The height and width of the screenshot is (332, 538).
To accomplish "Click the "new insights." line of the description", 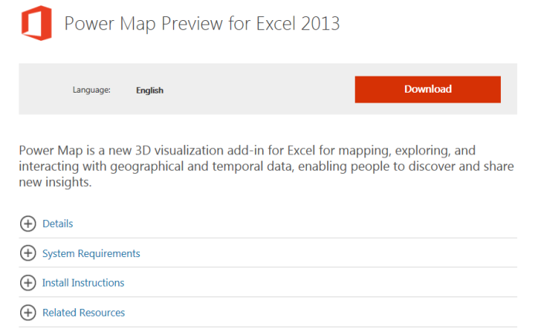I will (55, 182).
